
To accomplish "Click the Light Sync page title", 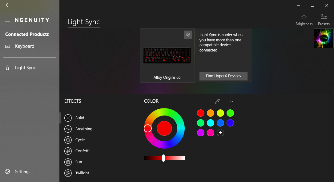I will pos(83,22).
